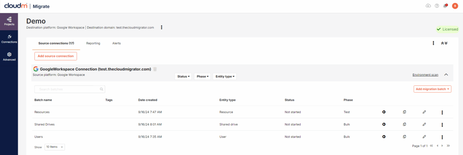
Task: Edit the Users batch
Action: pyautogui.click(x=424, y=137)
